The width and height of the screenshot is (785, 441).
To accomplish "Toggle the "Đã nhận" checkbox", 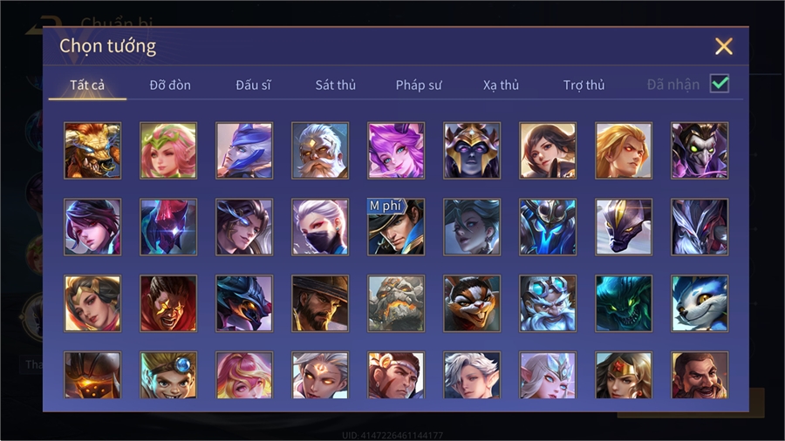I will 720,84.
